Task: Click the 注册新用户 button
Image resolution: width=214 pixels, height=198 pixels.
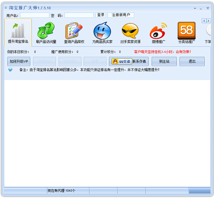Action: tap(121, 15)
